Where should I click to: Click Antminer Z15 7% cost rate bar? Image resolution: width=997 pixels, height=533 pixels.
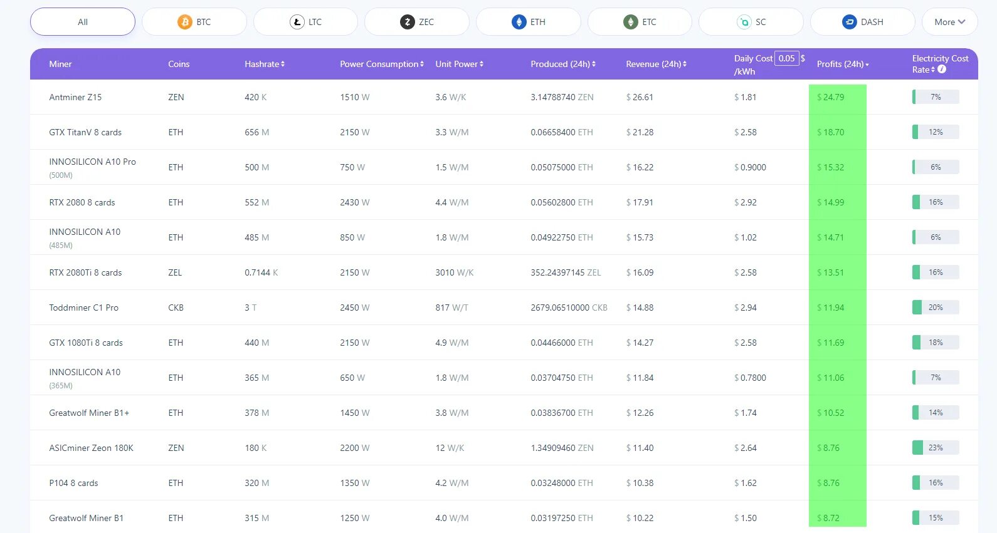936,97
